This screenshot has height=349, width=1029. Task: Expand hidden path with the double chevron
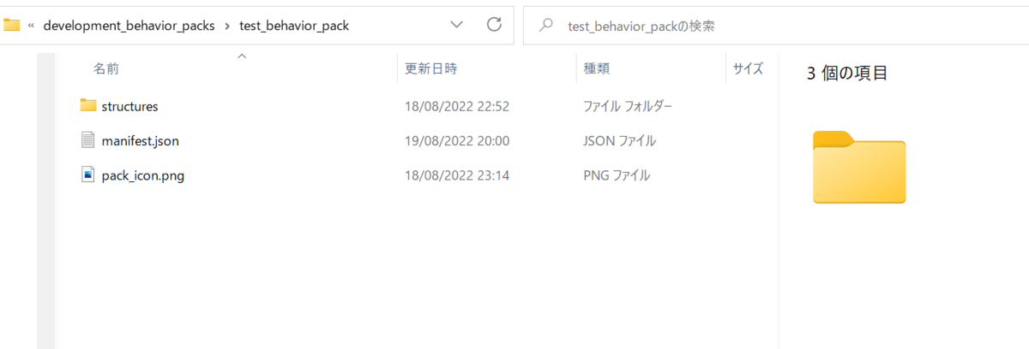tap(31, 26)
